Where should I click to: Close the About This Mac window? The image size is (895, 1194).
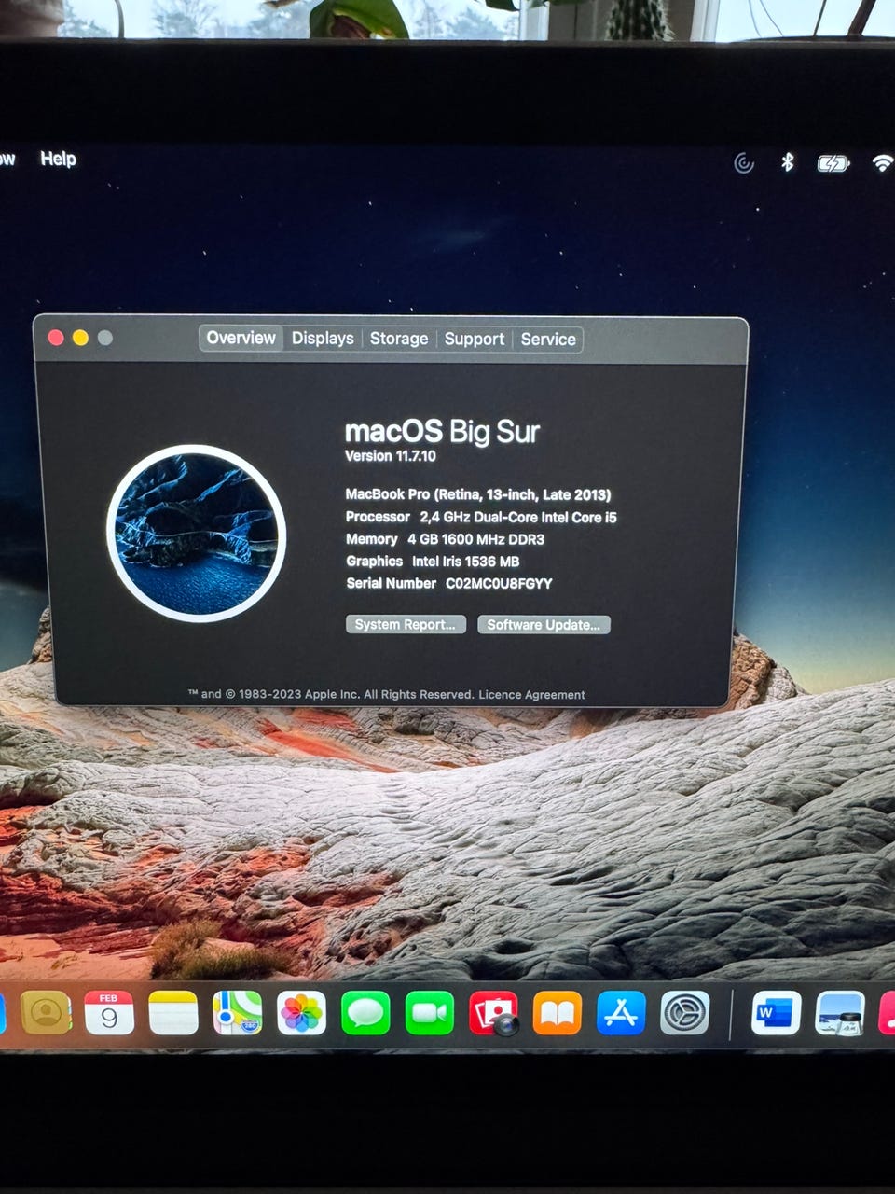pyautogui.click(x=56, y=338)
